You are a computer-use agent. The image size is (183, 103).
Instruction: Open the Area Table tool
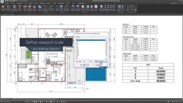pos(40,8)
